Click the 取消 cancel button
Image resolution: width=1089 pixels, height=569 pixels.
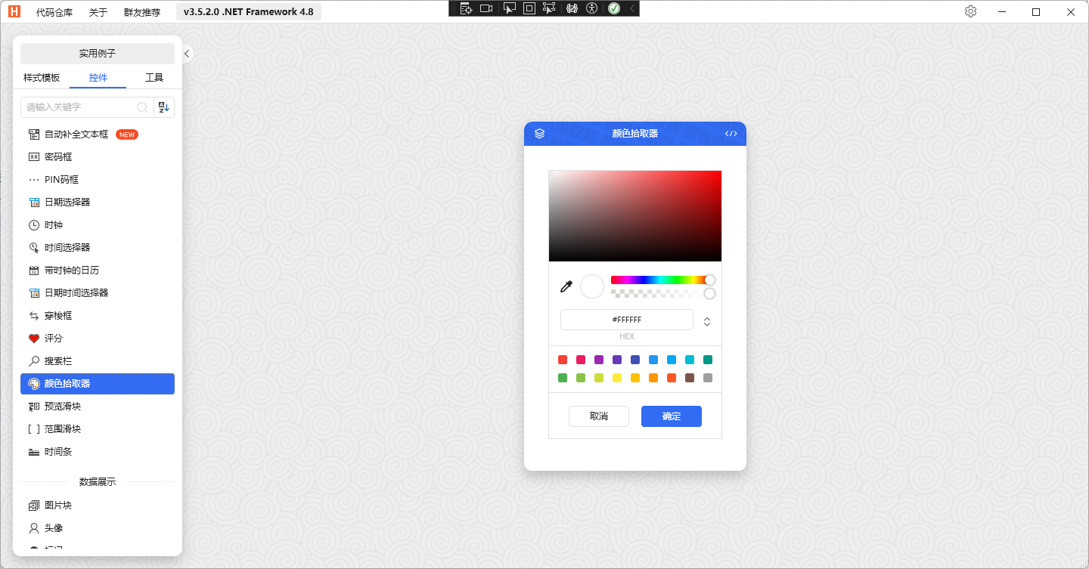coord(599,416)
